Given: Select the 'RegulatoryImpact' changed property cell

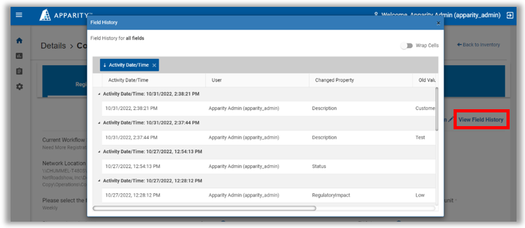Looking at the screenshot, I should [360, 195].
